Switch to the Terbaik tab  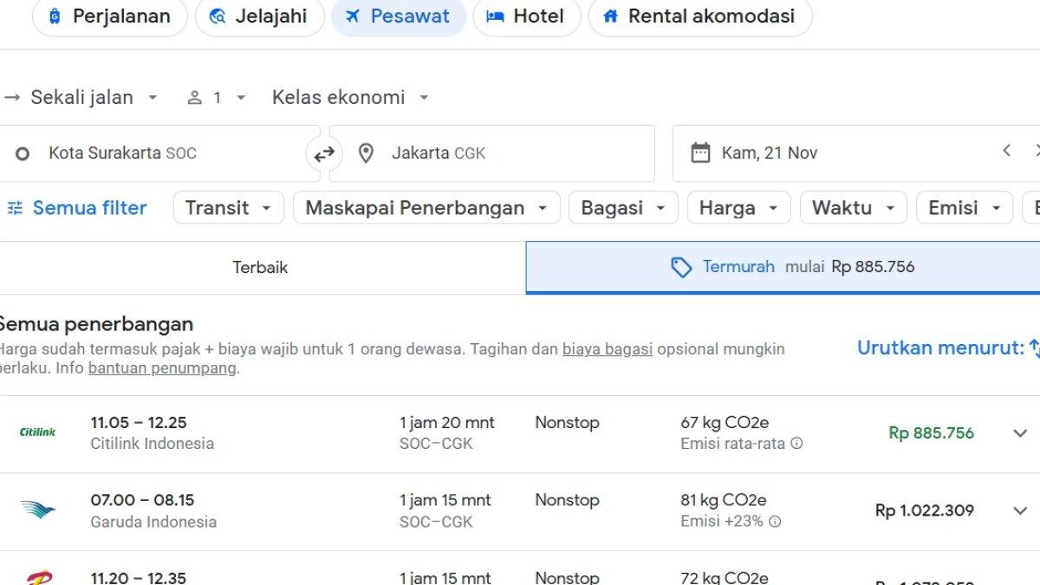(x=260, y=268)
